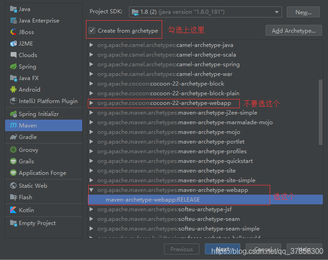Select maven-archetype-mojo row
Image resolution: width=328 pixels, height=260 pixels.
click(x=205, y=132)
